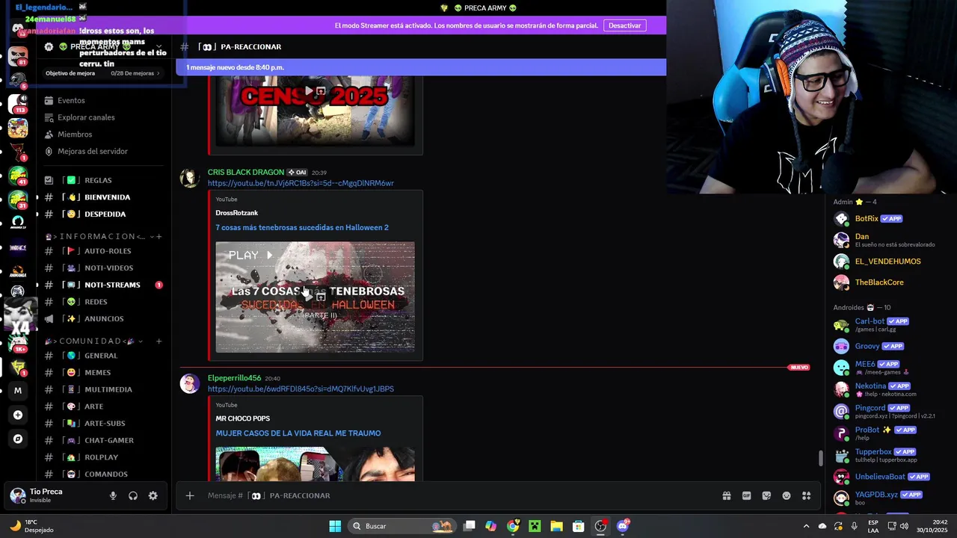The width and height of the screenshot is (957, 538).
Task: Open Elpeperrillo456 avatar
Action: pyautogui.click(x=190, y=383)
